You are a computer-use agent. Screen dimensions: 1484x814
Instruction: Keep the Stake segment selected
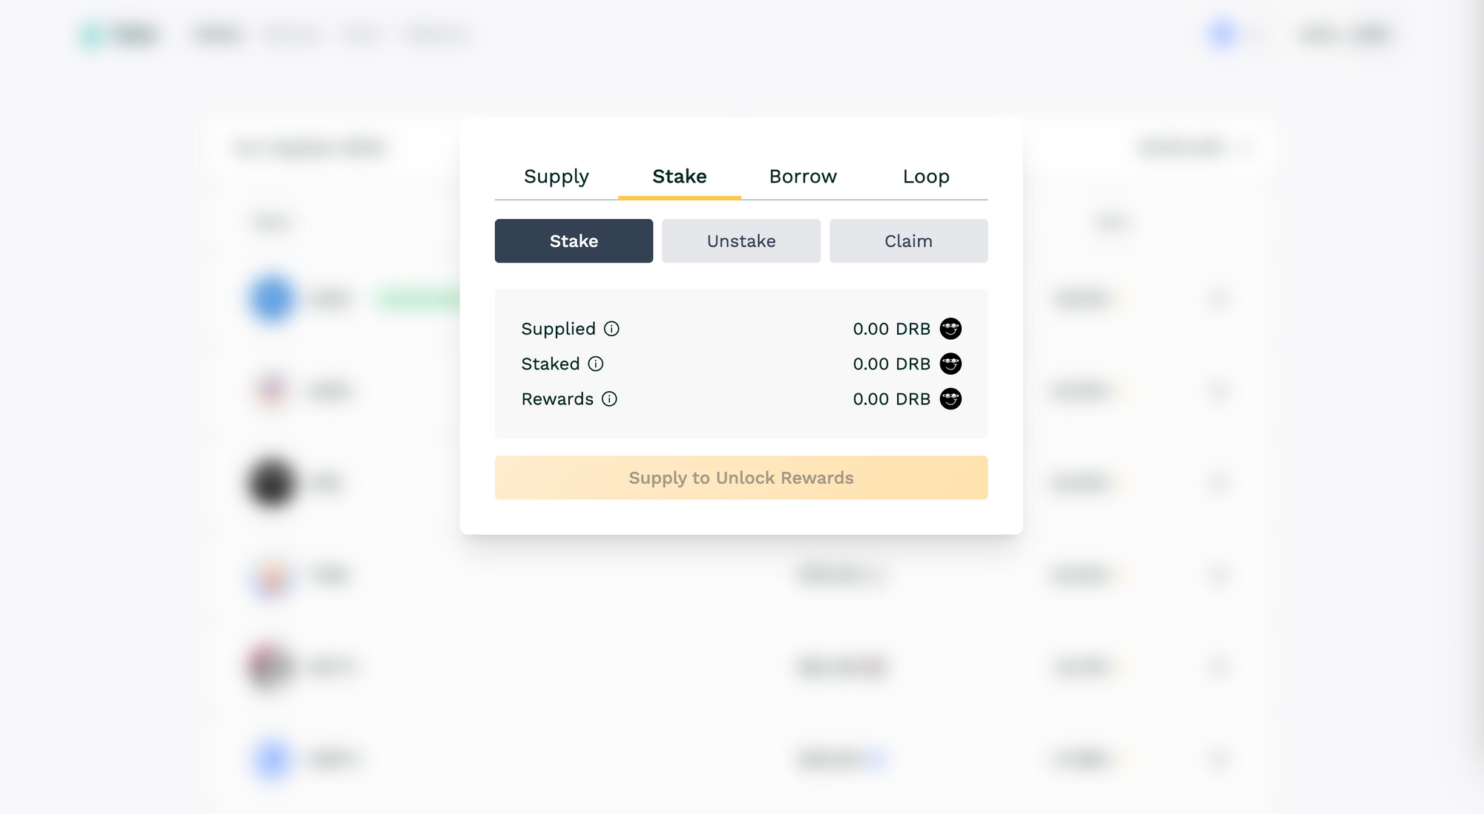coord(573,240)
